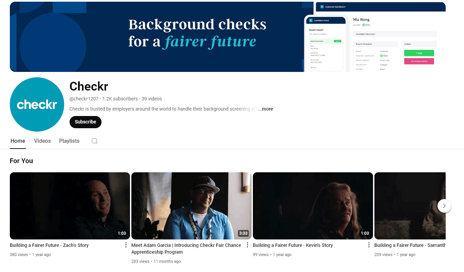
Task: Click the 380 views text under Zach's Story
Action: click(x=19, y=255)
